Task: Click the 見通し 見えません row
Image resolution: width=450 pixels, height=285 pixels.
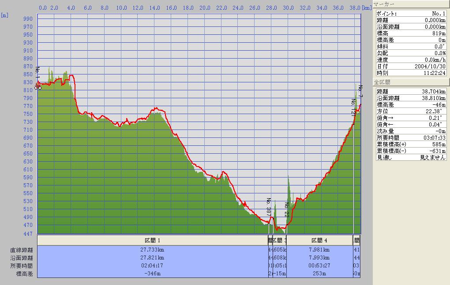Action: [x=410, y=157]
